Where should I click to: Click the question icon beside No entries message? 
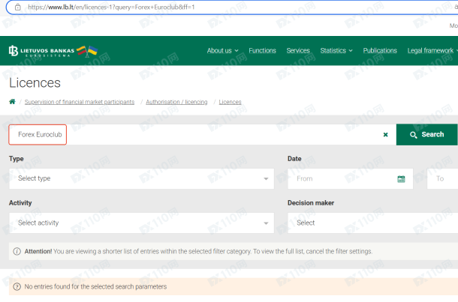tap(17, 286)
